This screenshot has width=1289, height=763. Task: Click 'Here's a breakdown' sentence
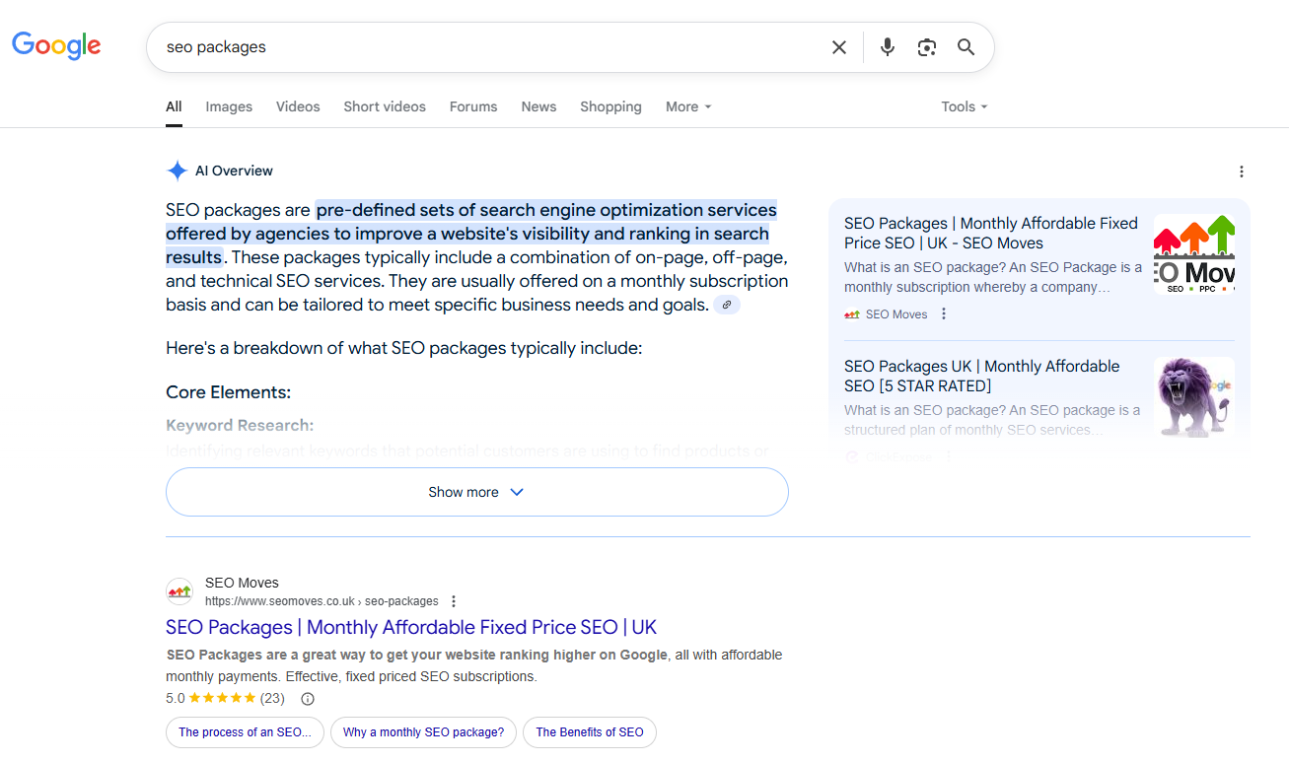pos(404,348)
